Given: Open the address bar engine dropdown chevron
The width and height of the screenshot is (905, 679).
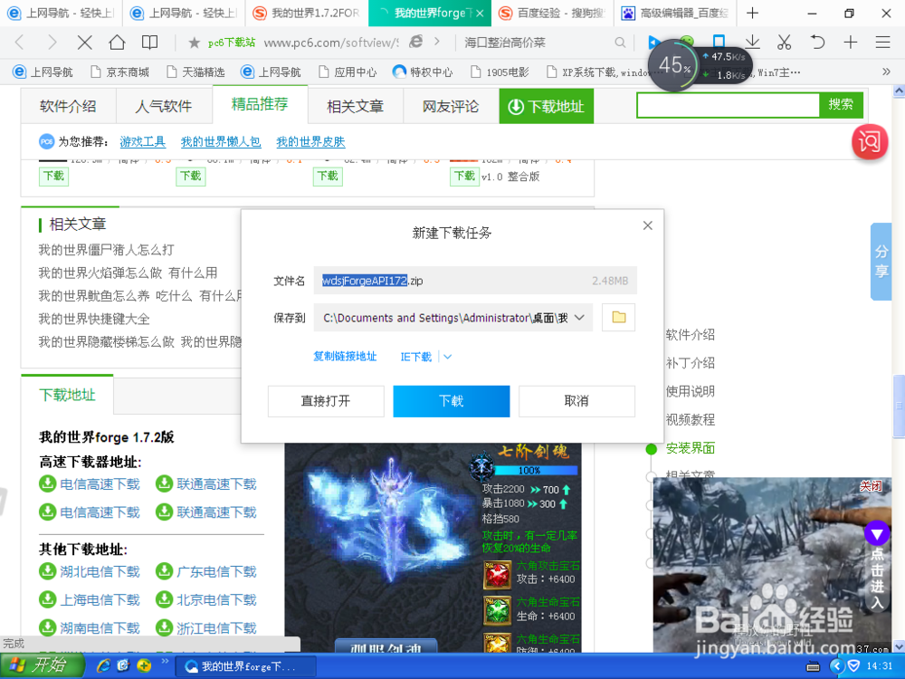Looking at the screenshot, I should [x=437, y=42].
